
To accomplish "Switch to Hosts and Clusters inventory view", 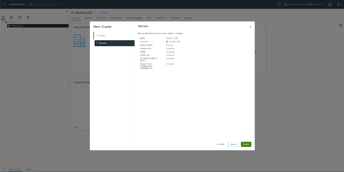I will pos(3,18).
